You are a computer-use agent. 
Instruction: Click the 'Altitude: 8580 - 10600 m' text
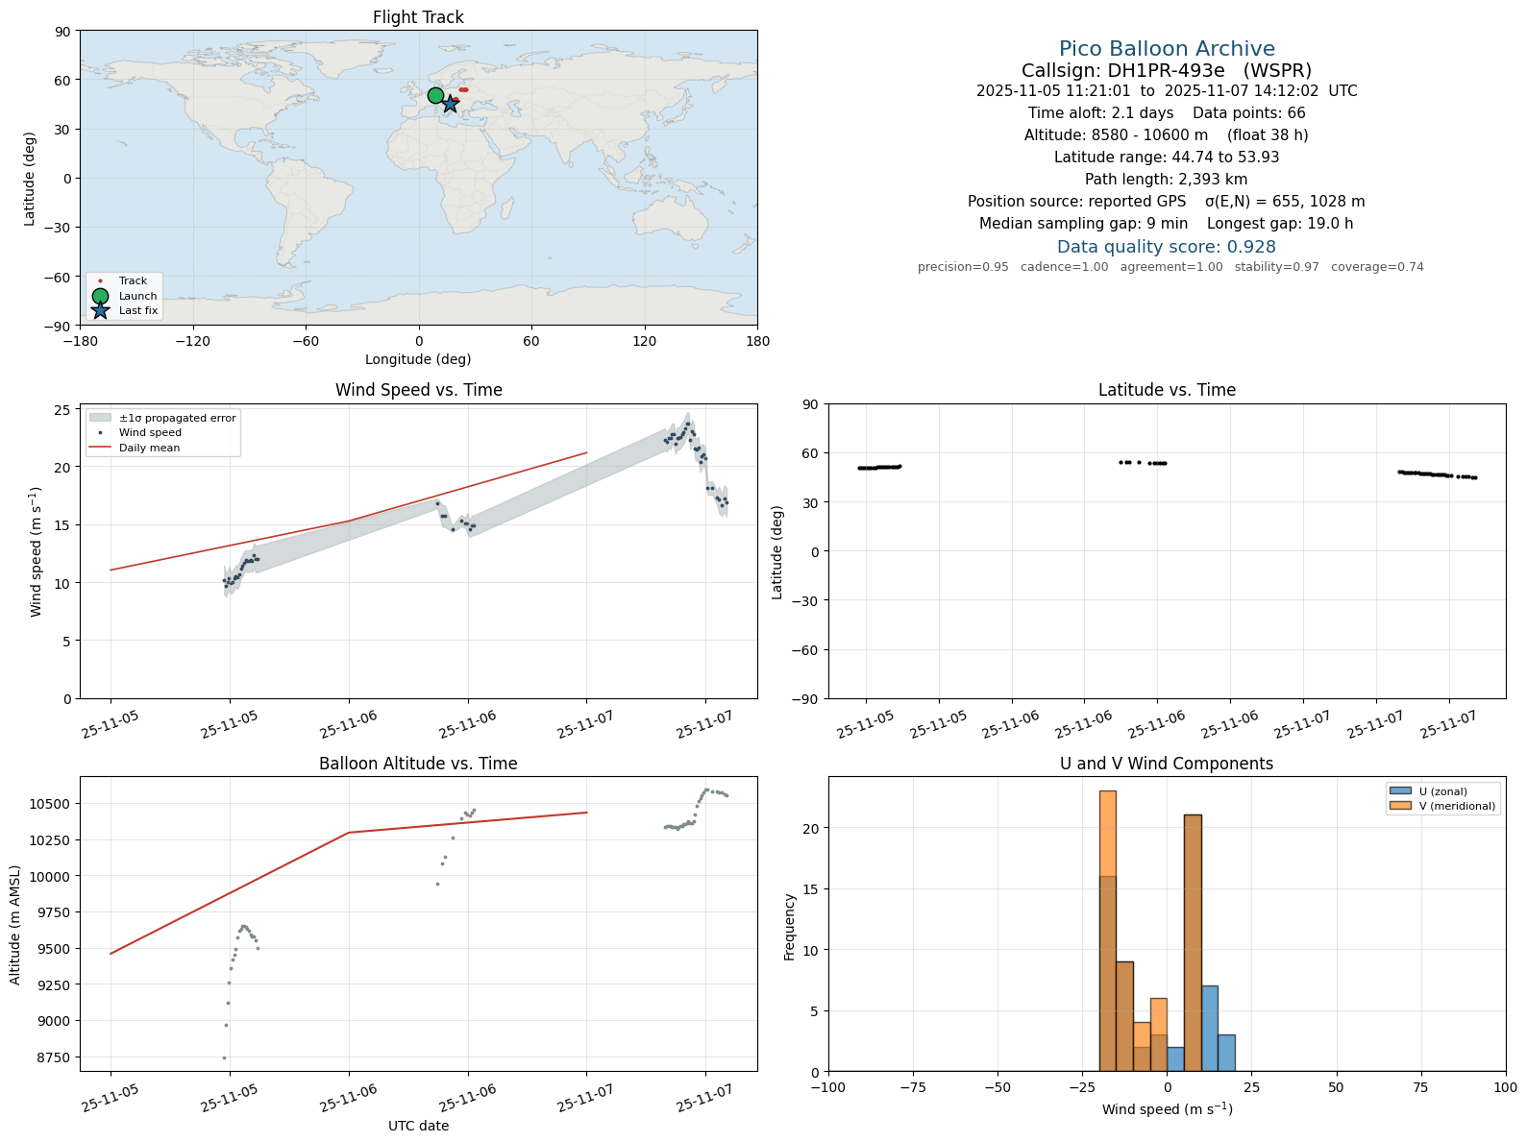pos(1116,135)
